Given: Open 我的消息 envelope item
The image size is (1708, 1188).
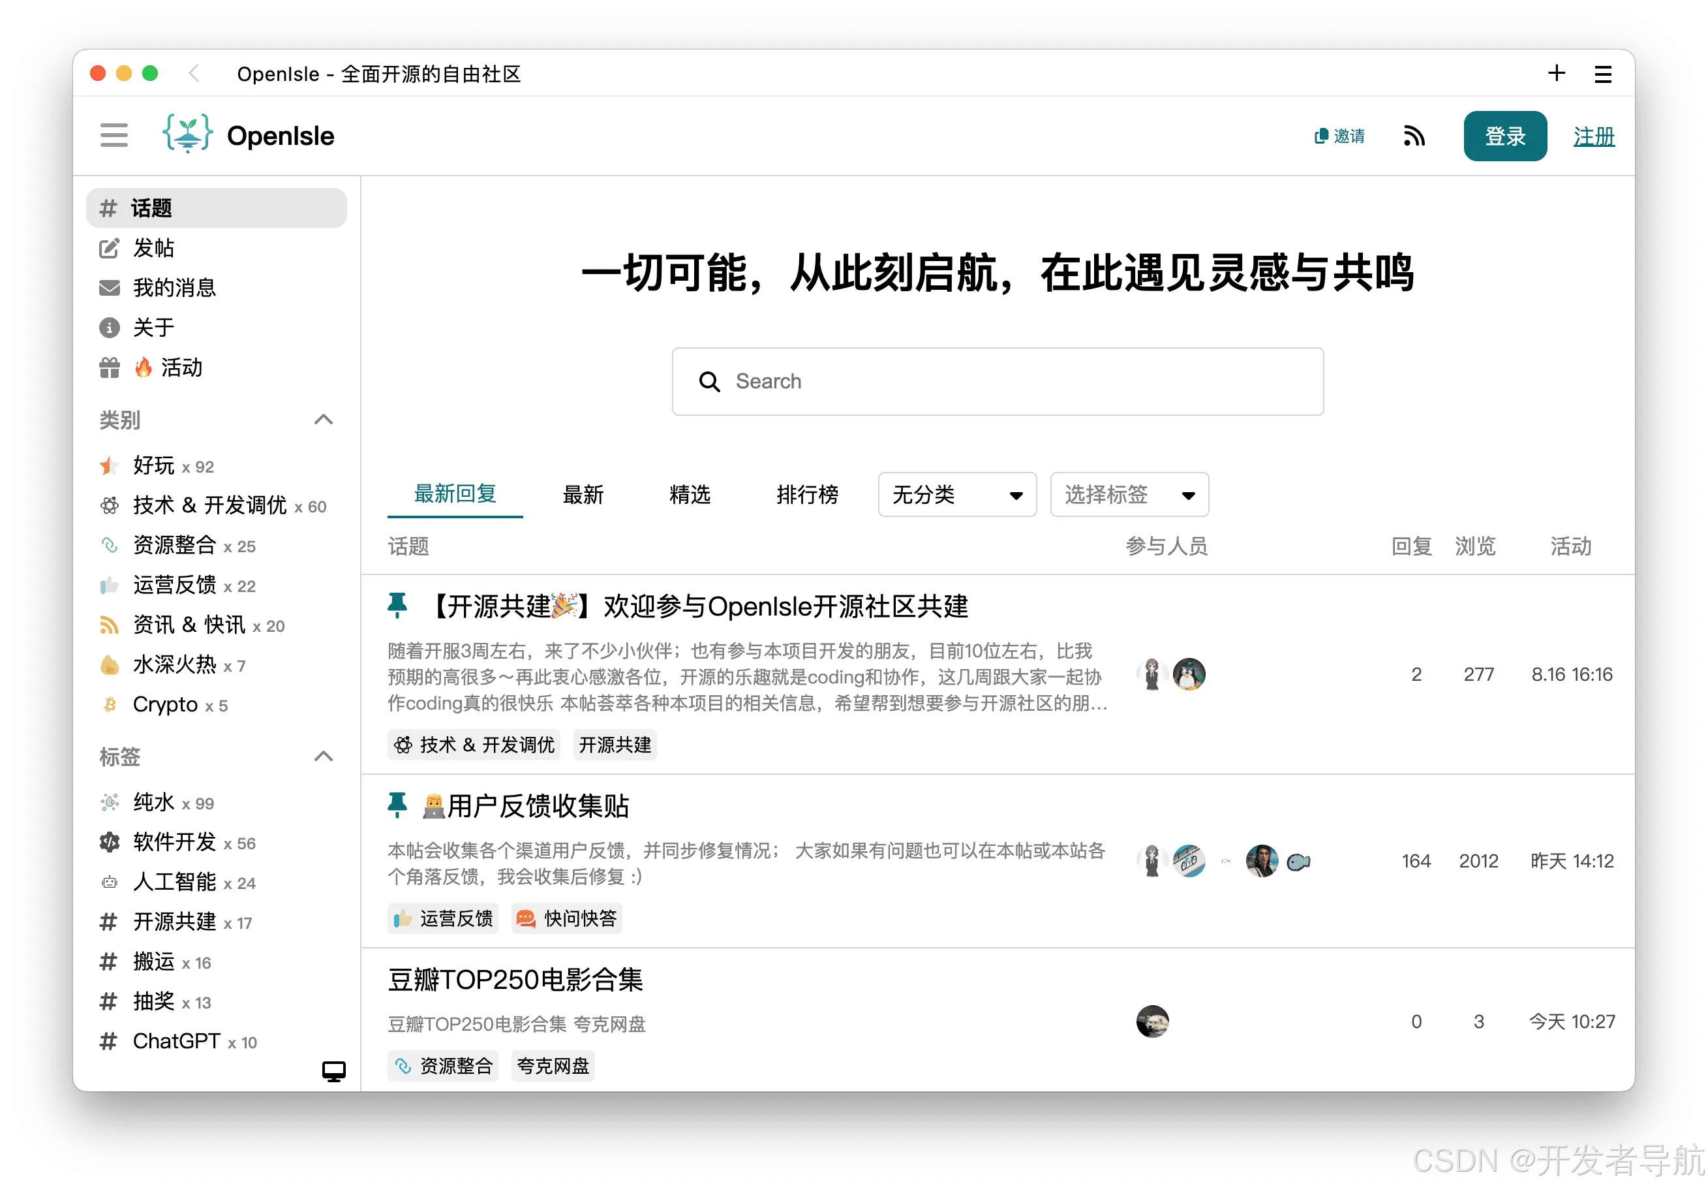Looking at the screenshot, I should coord(174,288).
